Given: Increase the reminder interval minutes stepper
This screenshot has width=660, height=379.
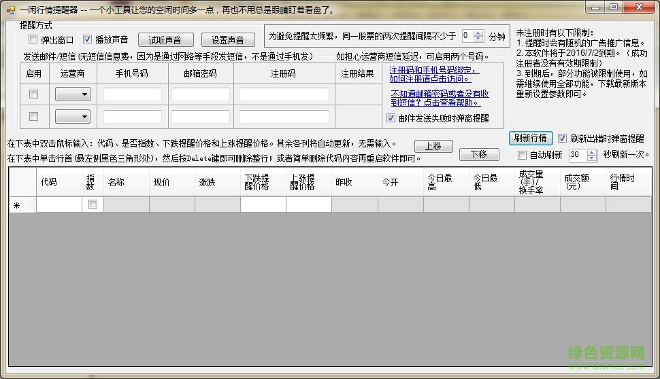Looking at the screenshot, I should (x=478, y=33).
